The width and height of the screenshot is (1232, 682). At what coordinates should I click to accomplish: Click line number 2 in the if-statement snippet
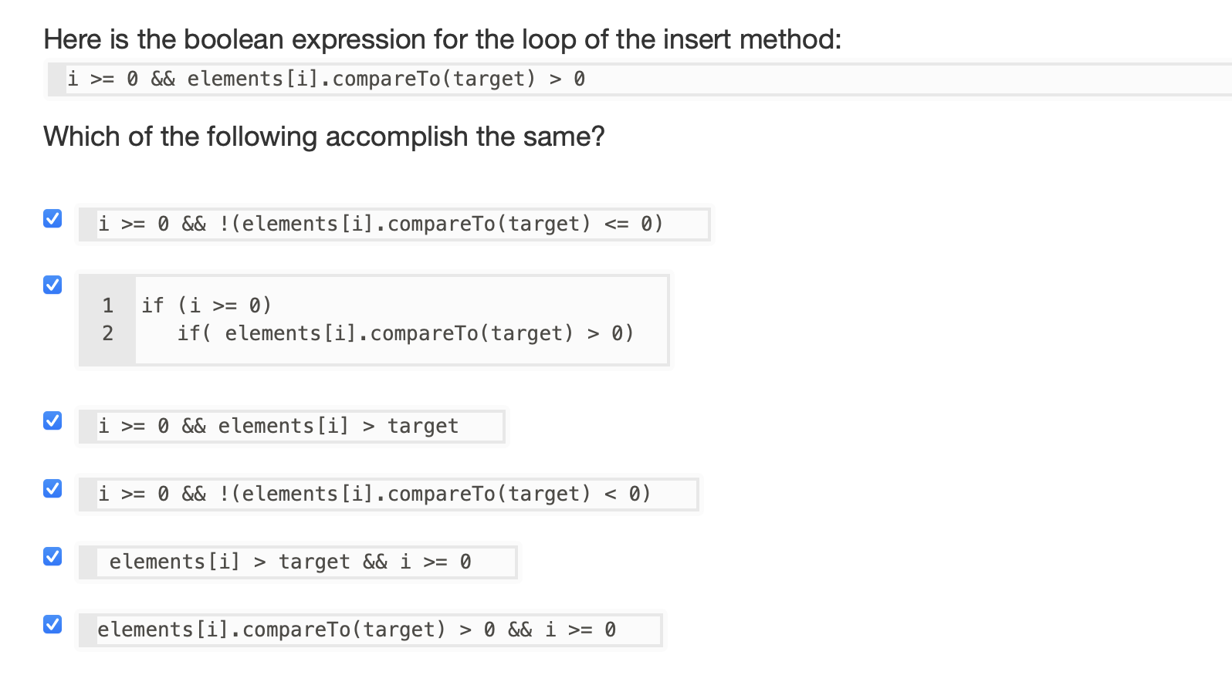107,333
